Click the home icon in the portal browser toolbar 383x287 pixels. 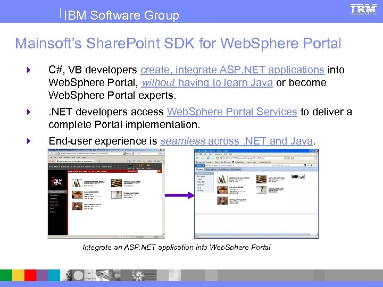[217, 158]
